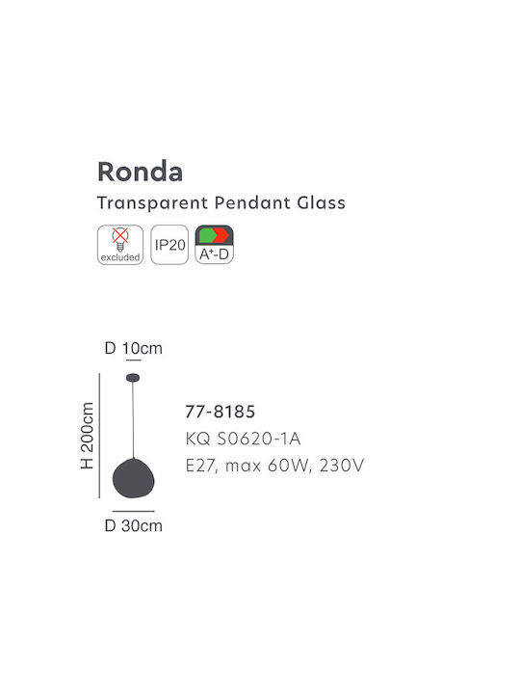The width and height of the screenshot is (520, 694).
Task: Click the E27, max 60W, 230V specification
Action: [274, 466]
